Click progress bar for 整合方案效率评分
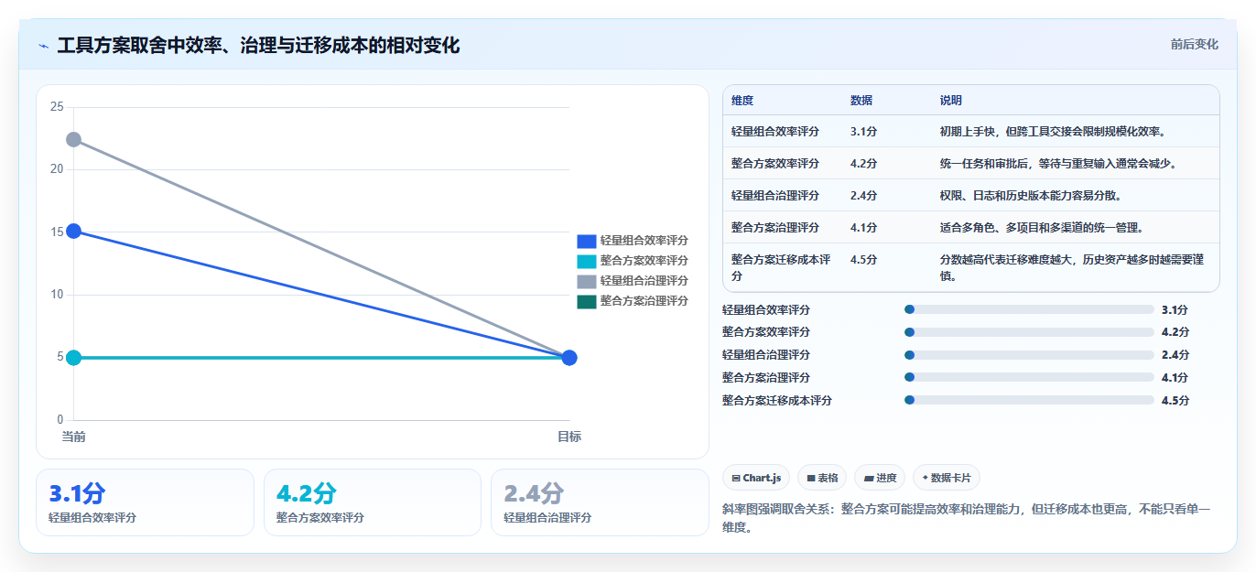1256x572 pixels. coord(1029,332)
